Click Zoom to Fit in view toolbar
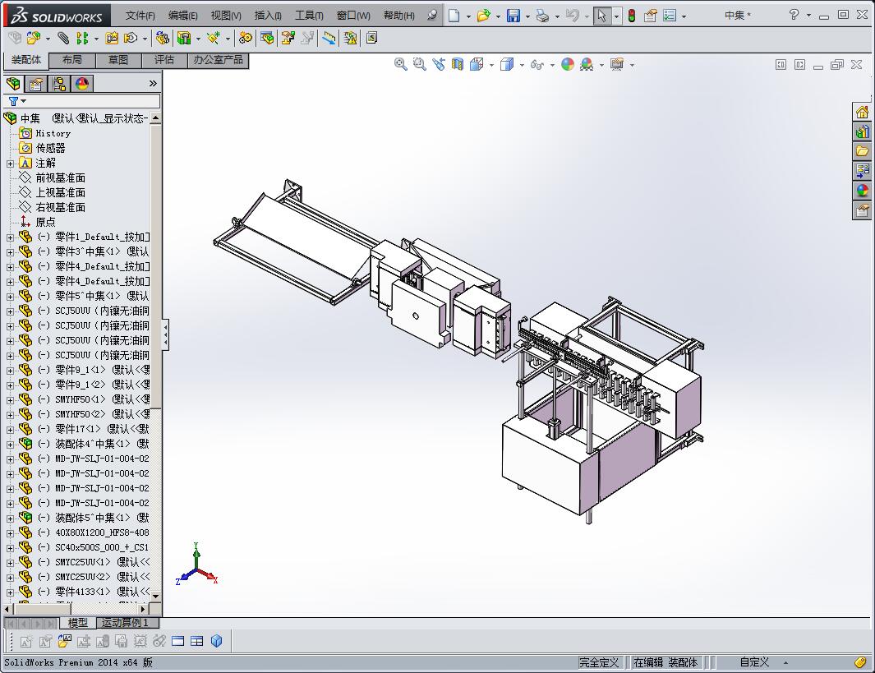The height and width of the screenshot is (673, 875). coord(400,64)
